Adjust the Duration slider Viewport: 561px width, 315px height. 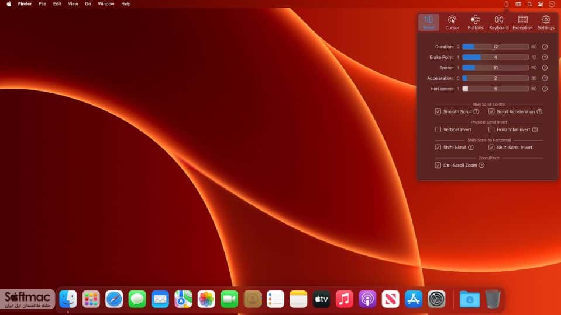click(x=495, y=47)
